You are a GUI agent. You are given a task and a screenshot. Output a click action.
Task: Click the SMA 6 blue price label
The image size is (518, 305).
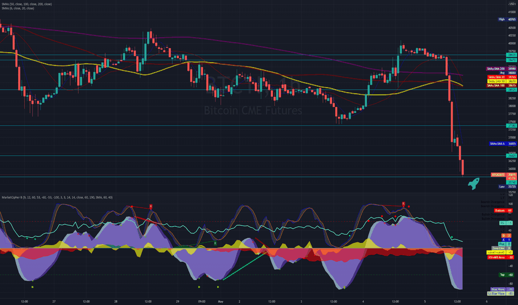[x=502, y=144]
